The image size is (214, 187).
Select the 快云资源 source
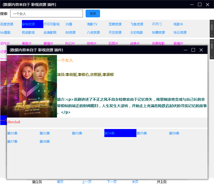[180, 33]
